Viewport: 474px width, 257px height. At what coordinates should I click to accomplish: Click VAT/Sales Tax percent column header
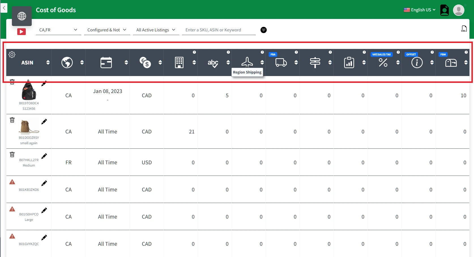click(x=383, y=62)
